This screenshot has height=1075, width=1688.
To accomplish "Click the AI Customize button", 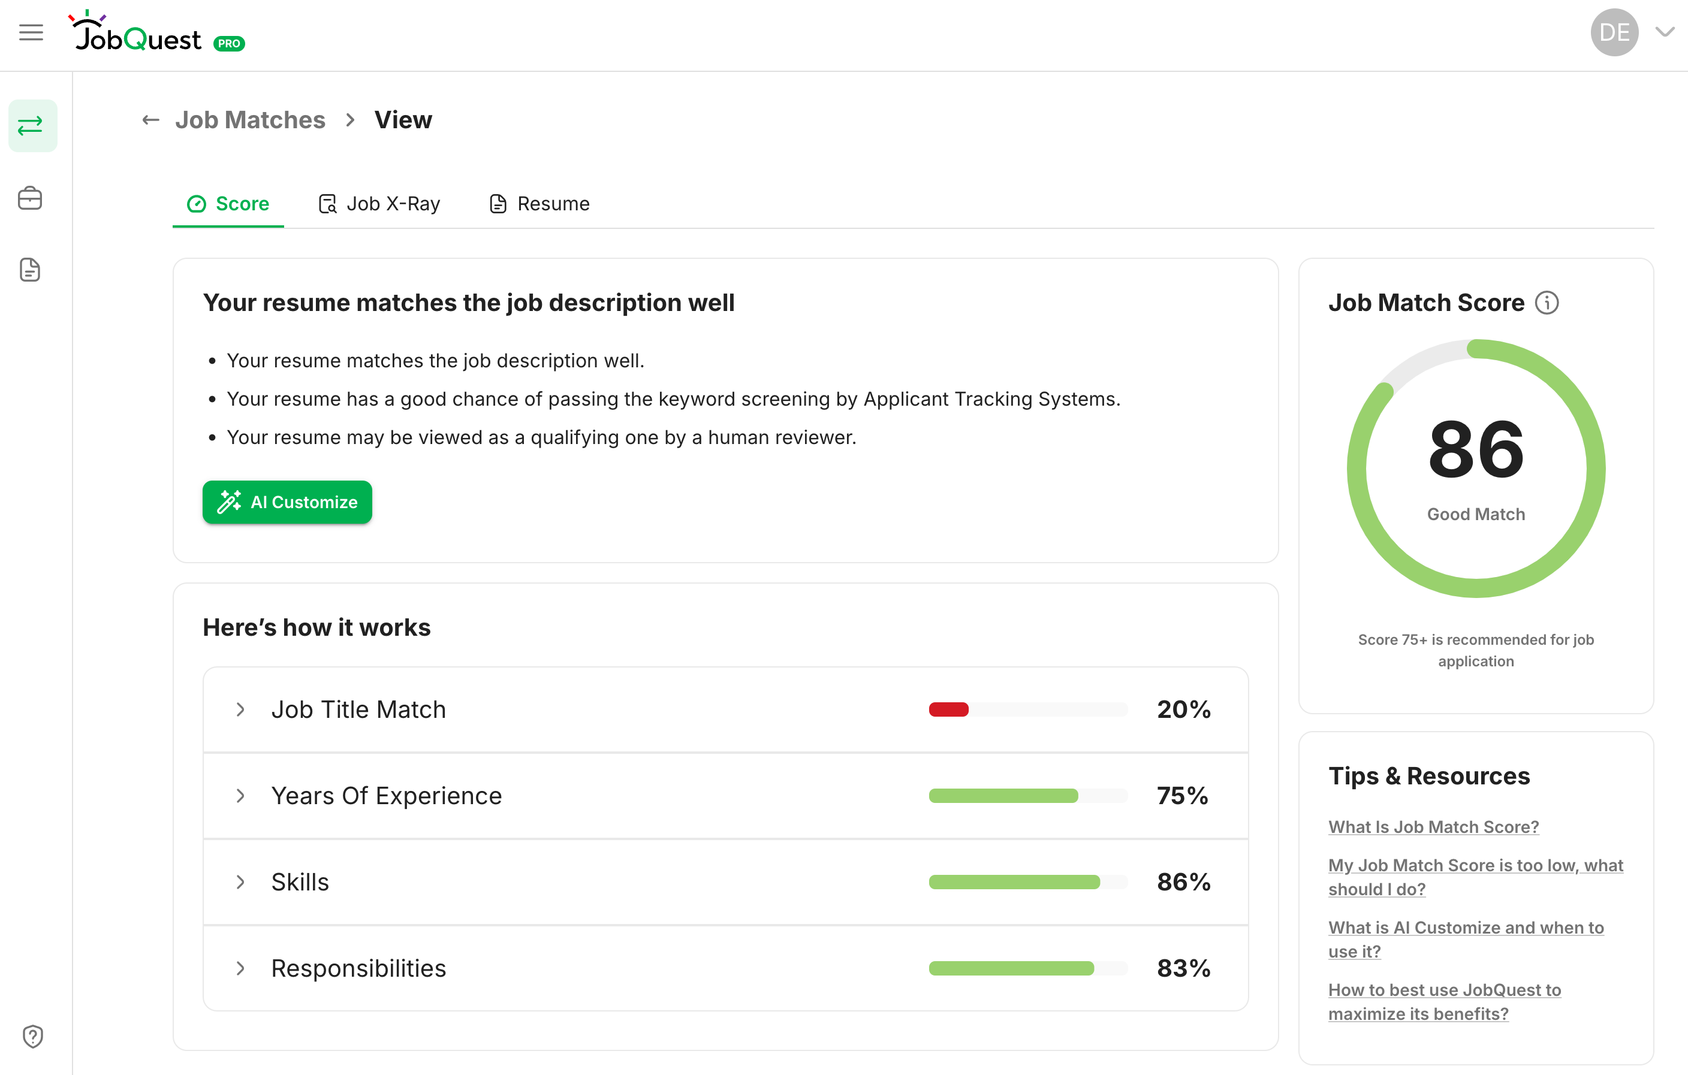I will coord(287,502).
